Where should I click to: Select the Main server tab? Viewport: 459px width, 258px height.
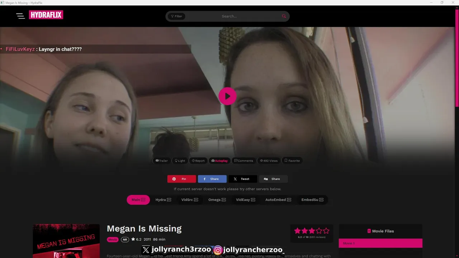click(x=138, y=200)
